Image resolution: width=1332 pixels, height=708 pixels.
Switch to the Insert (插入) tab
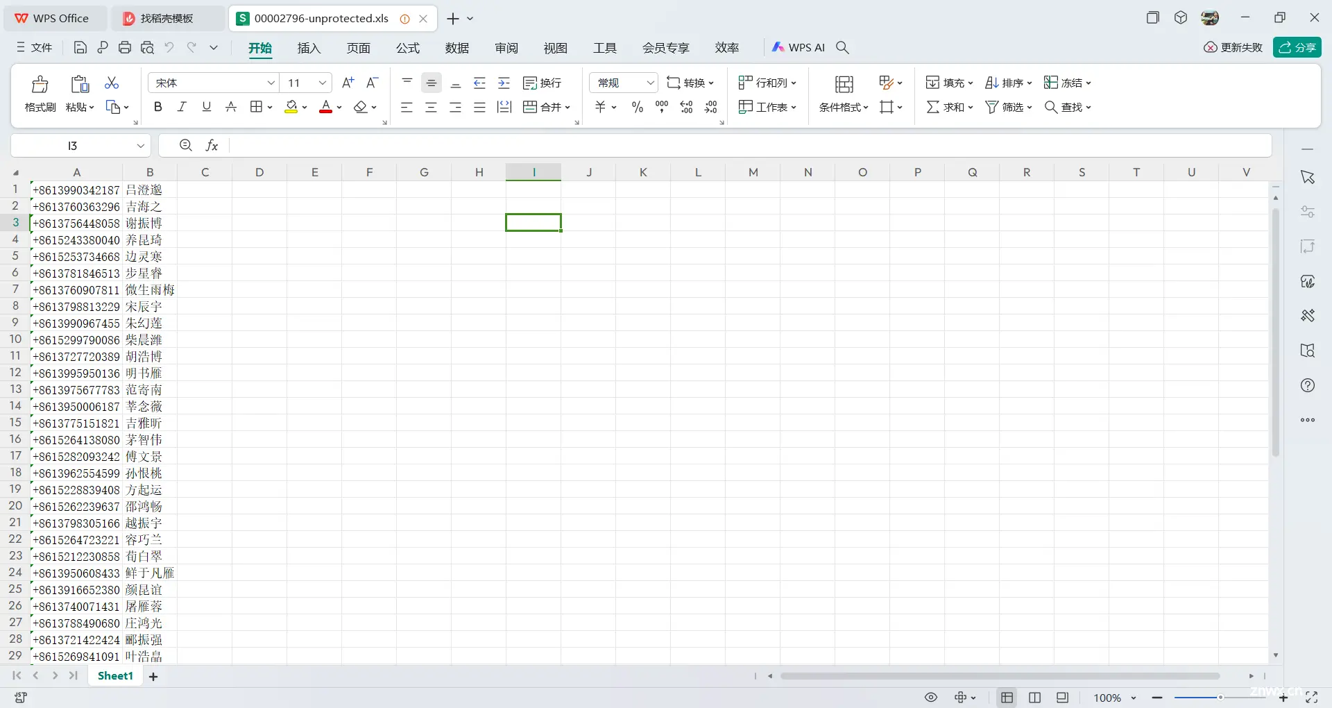pyautogui.click(x=309, y=47)
